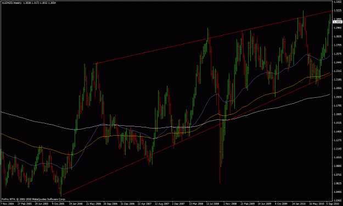Select the 1.2315 price axis label
Screen dimensions: 343x206
click(x=338, y=71)
